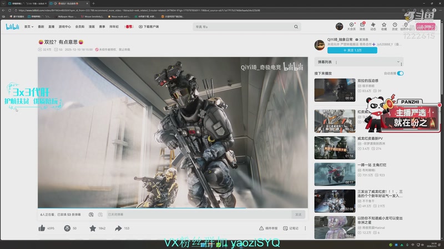Click the 发送 send button
The image size is (444, 249).
[298, 215]
